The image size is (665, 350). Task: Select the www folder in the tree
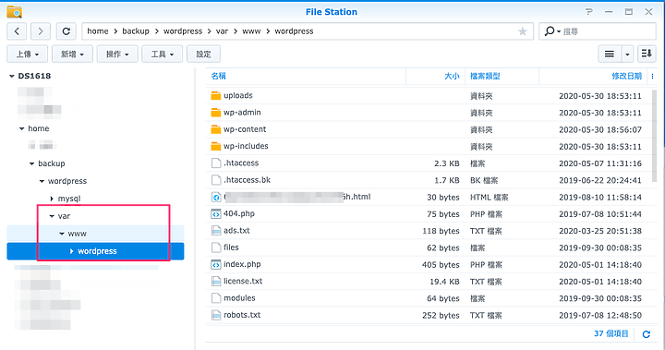coord(78,234)
